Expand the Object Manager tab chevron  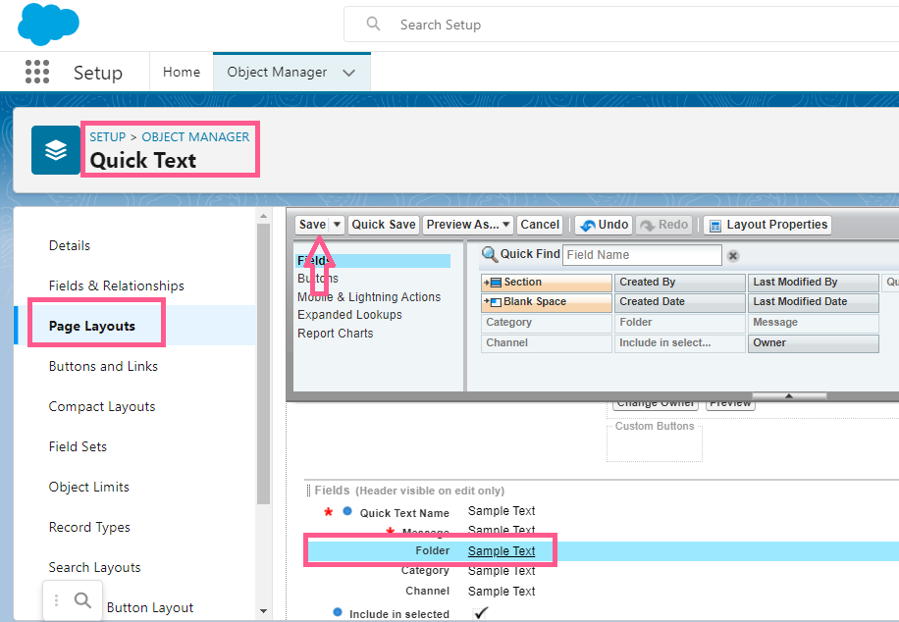pos(348,73)
